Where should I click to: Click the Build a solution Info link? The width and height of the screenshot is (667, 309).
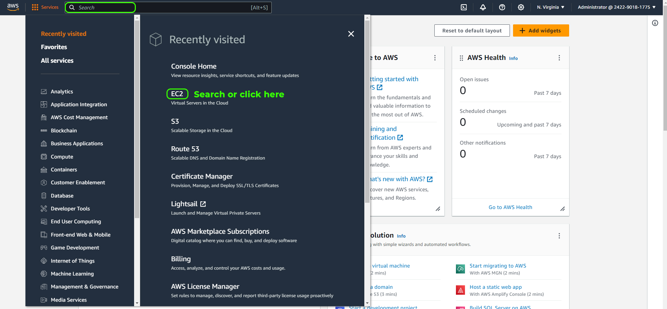pos(401,236)
